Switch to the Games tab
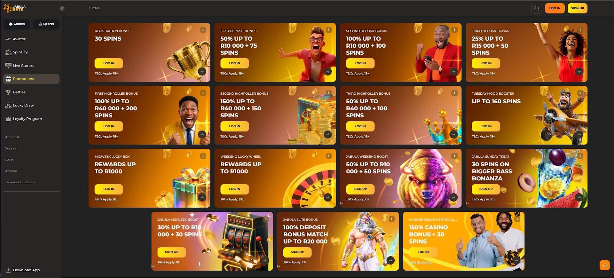Viewport: 614px width, 278px height. (x=17, y=24)
